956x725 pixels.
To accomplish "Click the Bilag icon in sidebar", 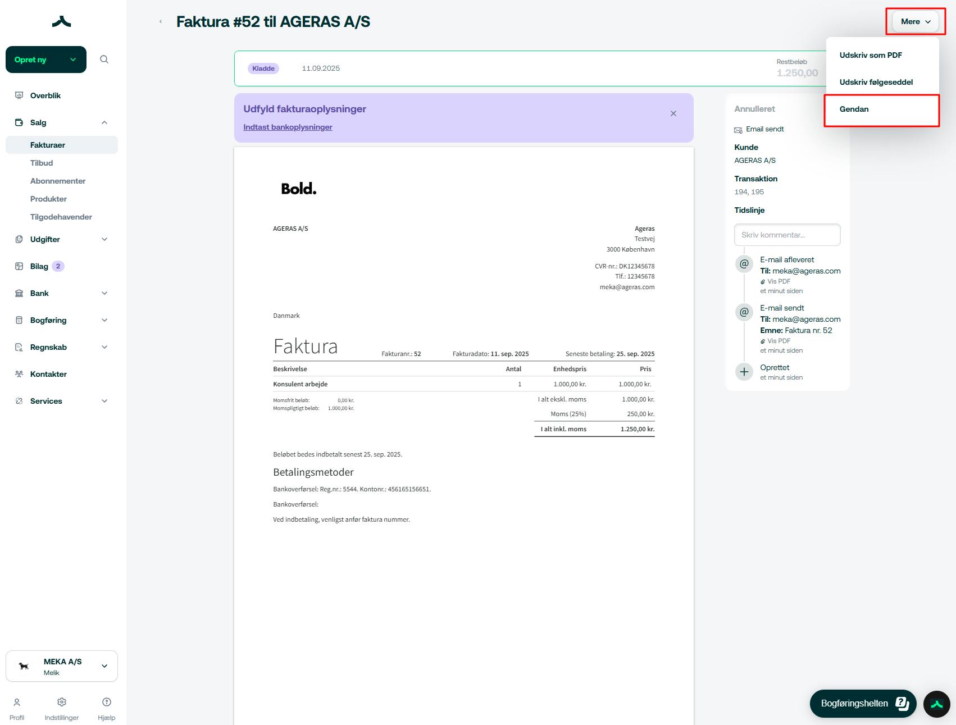I will (x=19, y=266).
